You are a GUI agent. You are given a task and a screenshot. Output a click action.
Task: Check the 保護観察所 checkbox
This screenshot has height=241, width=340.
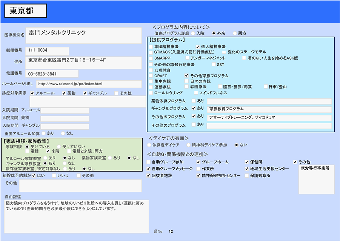[247, 176]
